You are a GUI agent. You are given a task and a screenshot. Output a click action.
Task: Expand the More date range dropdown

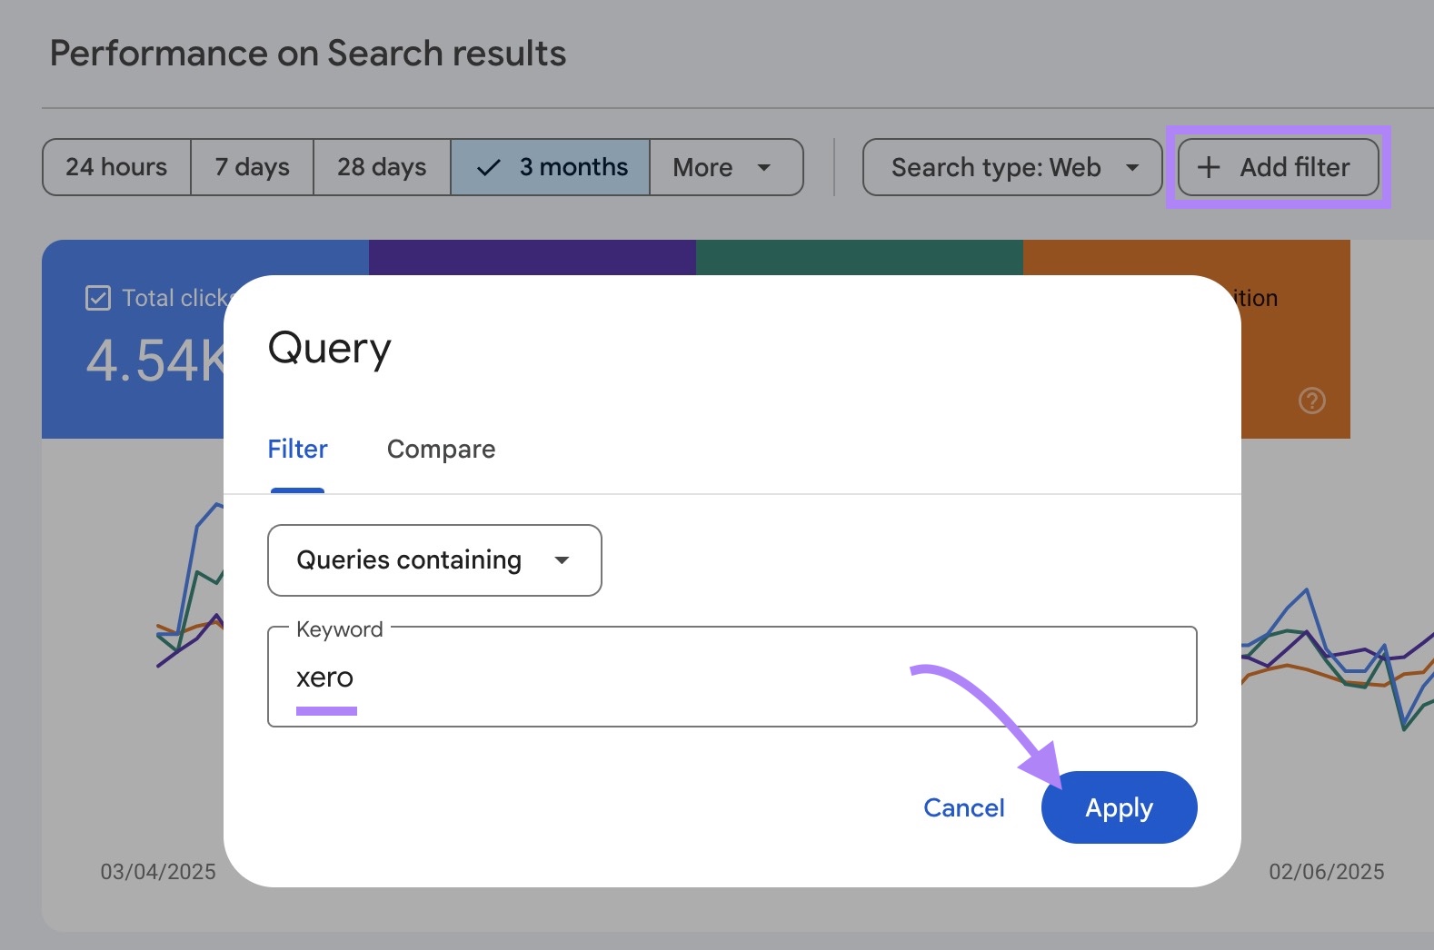pyautogui.click(x=724, y=167)
